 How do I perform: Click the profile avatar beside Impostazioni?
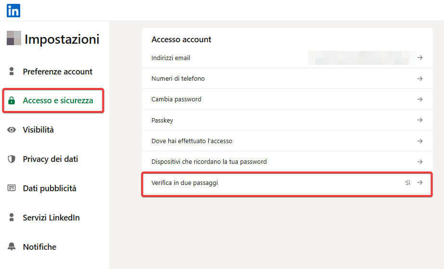pyautogui.click(x=14, y=38)
